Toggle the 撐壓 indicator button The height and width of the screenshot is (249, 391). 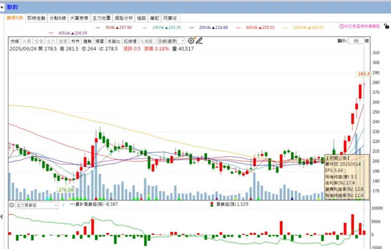click(x=99, y=41)
